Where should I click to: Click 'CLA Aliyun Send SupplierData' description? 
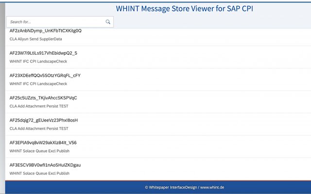(35, 39)
